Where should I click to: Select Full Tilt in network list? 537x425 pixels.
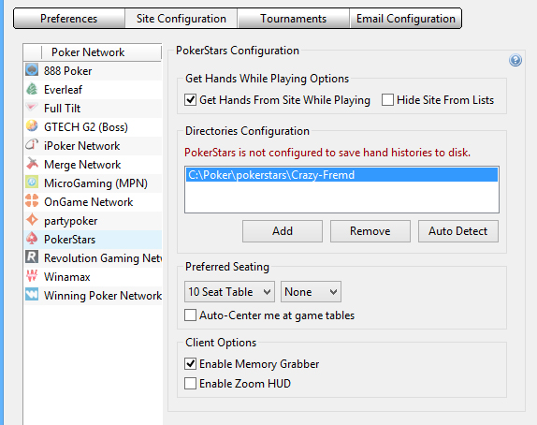point(93,109)
